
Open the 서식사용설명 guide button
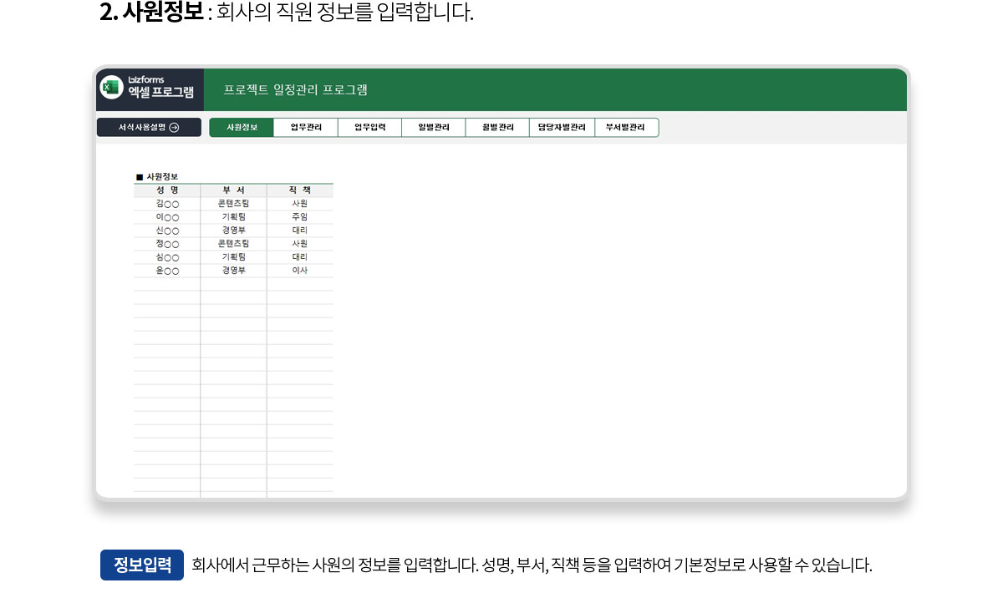(x=149, y=128)
